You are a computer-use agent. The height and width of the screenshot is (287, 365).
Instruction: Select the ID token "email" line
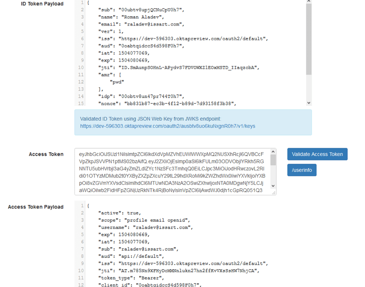click(x=141, y=24)
